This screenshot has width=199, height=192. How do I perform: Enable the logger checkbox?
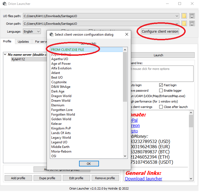click(x=161, y=91)
